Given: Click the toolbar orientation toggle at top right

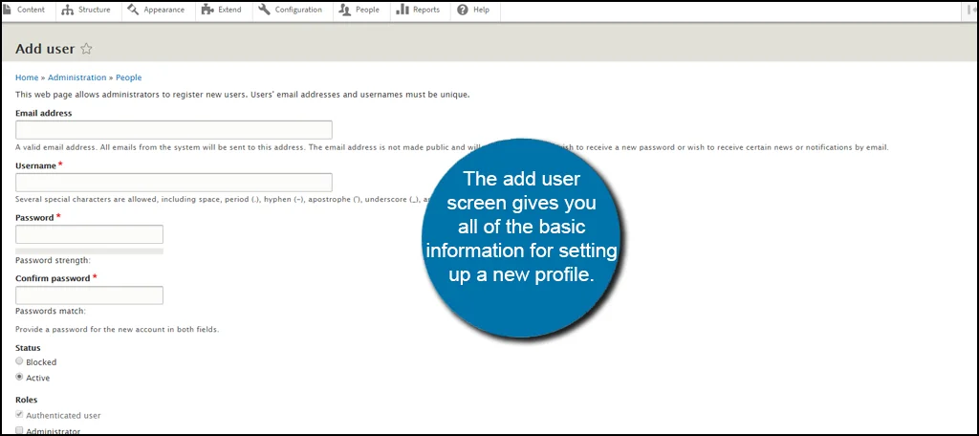Looking at the screenshot, I should (971, 10).
